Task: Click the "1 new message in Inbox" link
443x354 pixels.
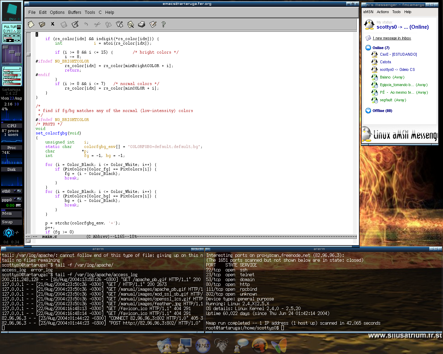Action: coord(391,38)
